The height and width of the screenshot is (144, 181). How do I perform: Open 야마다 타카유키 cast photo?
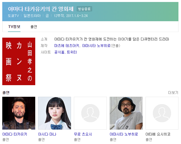[x=19, y=113]
